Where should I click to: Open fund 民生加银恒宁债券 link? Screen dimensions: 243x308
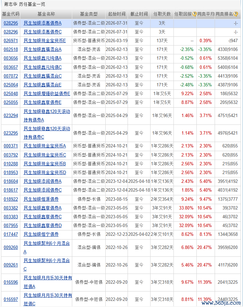[x=41, y=234]
